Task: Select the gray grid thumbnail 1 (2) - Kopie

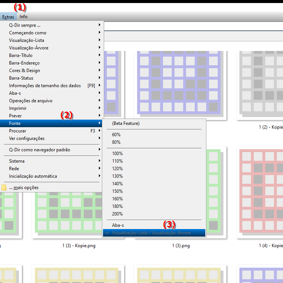Action: coord(260,85)
